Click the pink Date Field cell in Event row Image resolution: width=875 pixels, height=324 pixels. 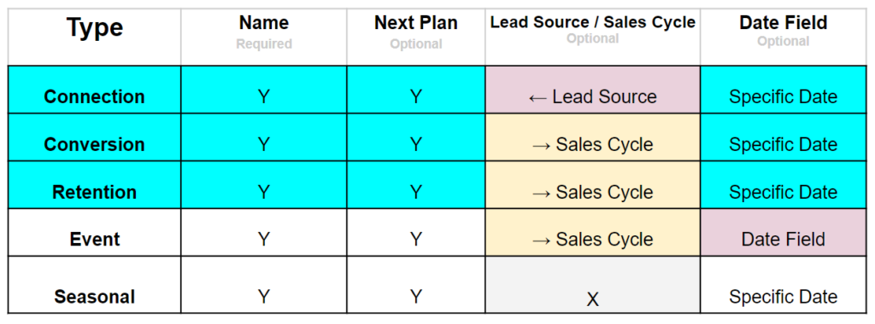783,233
